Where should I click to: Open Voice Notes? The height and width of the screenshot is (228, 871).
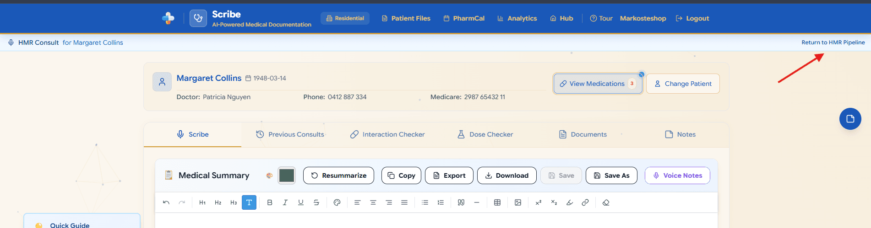677,175
